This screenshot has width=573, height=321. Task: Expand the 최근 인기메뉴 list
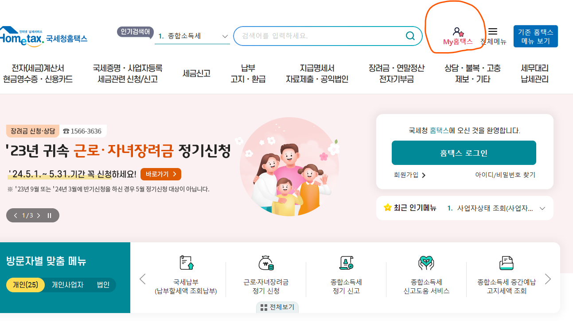pos(542,208)
